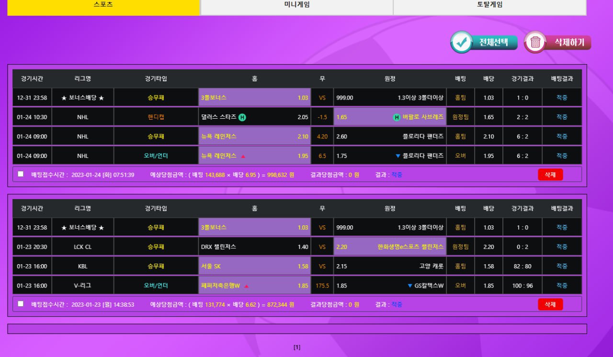Click the trash can icon on 삭제하기

(535, 43)
